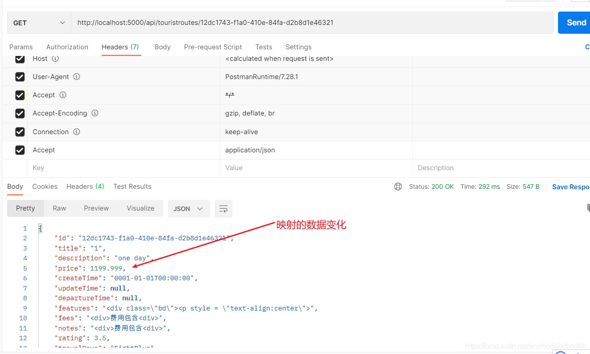Click the empty Key input cell
The image size is (590, 354).
pyautogui.click(x=124, y=168)
